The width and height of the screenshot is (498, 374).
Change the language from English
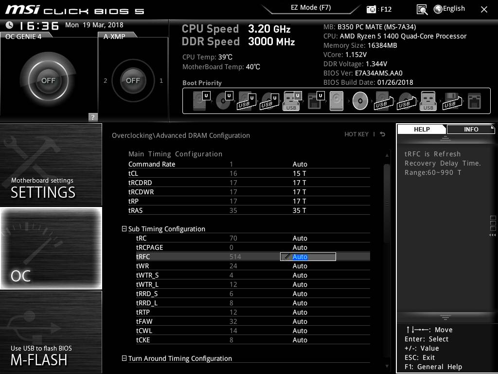point(449,9)
